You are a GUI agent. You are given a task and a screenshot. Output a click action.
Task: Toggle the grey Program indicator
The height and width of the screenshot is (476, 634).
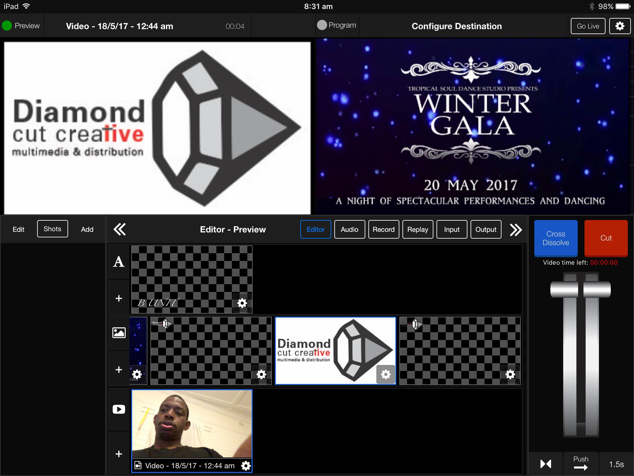click(322, 25)
